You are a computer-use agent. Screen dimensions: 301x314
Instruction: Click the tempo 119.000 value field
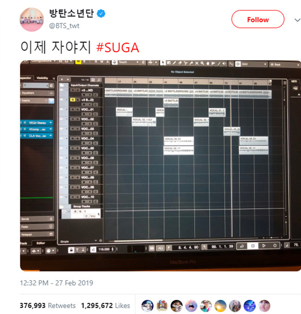pyautogui.click(x=104, y=249)
